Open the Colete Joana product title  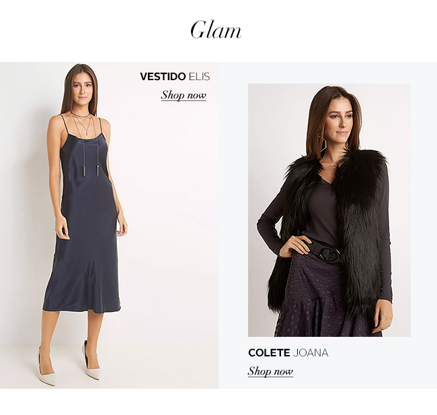click(x=288, y=353)
